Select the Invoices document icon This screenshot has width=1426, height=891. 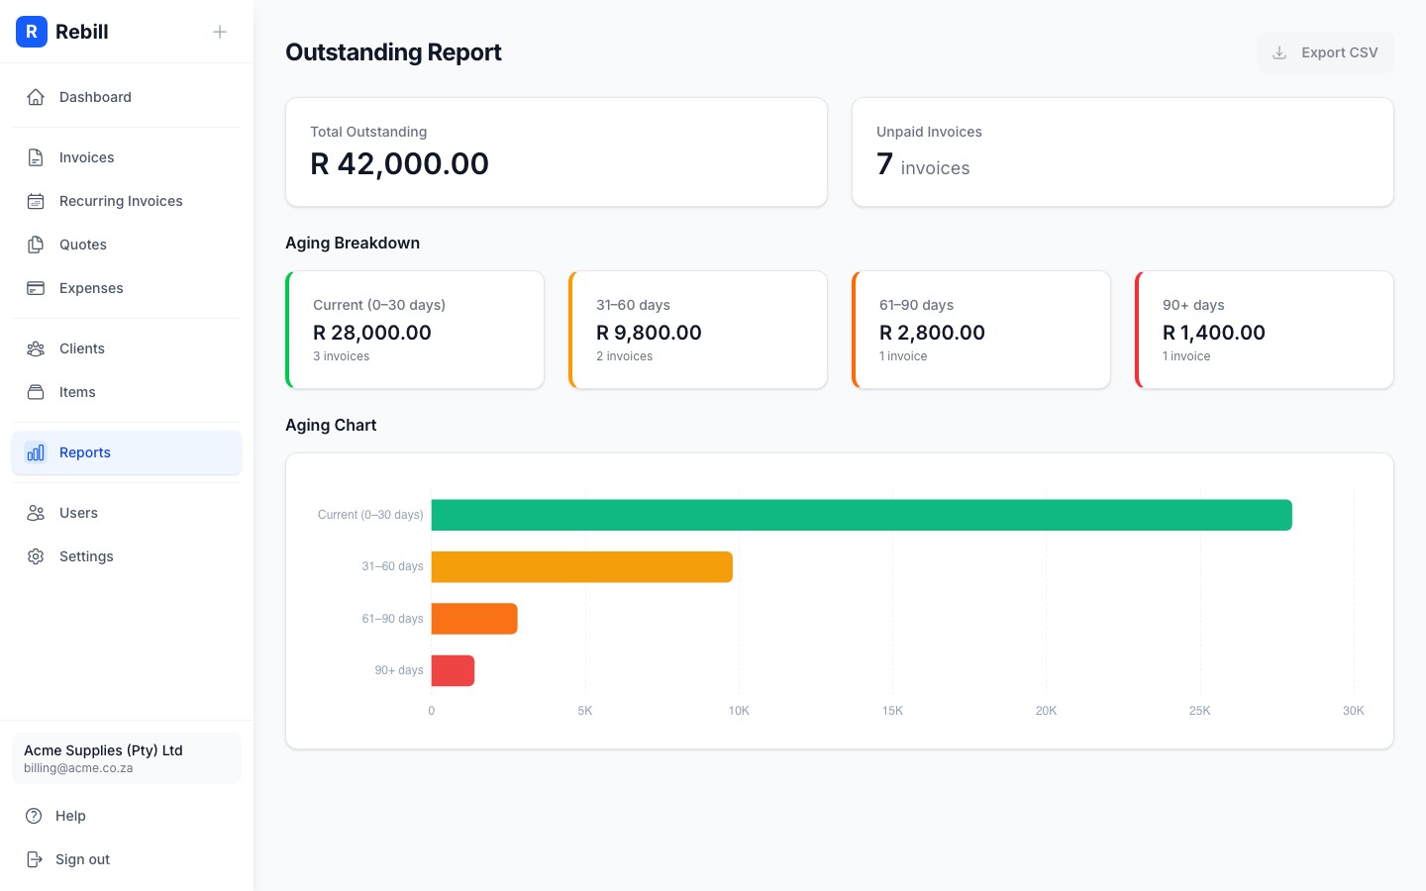[36, 157]
